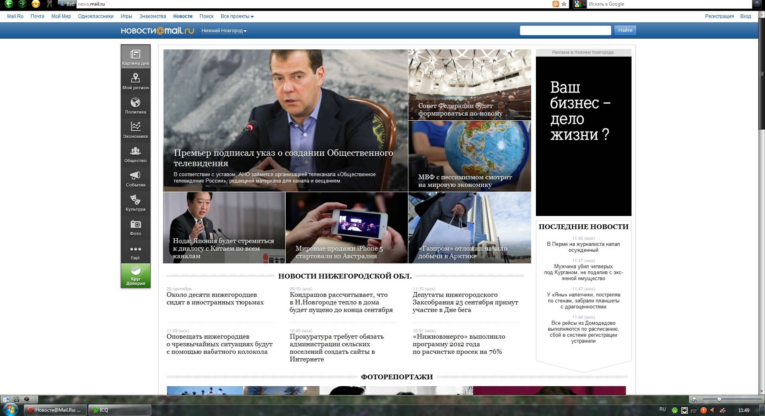Click the RU language indicator in the tray
765x416 pixels.
click(663, 409)
